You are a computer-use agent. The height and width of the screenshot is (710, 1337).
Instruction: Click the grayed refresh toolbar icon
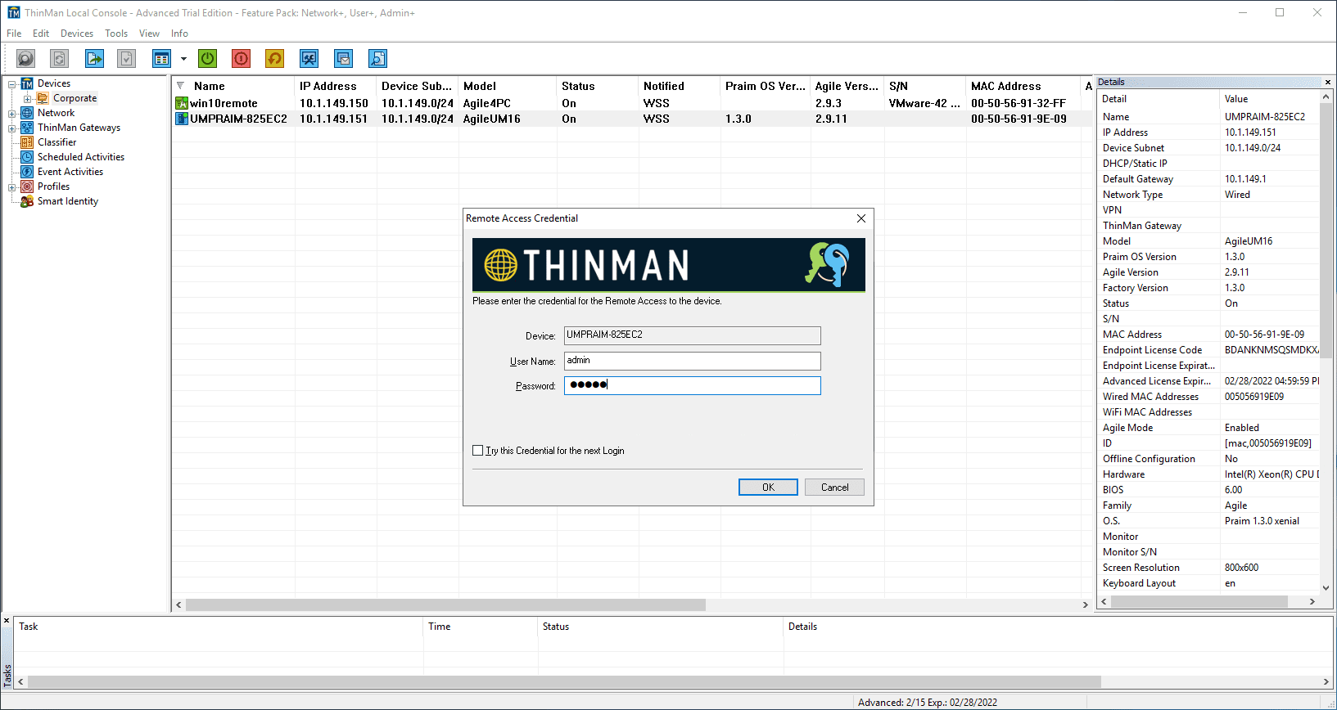(x=59, y=59)
